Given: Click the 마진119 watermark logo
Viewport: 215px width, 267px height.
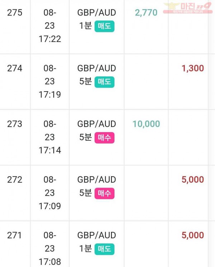Looking at the screenshot, I should [188, 8].
